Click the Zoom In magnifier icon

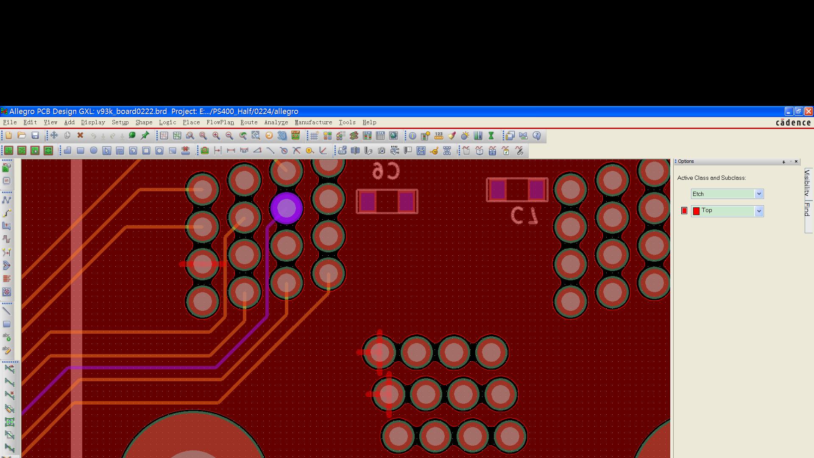click(216, 136)
